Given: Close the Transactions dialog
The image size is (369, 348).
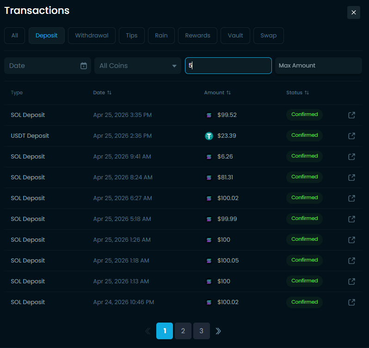Looking at the screenshot, I should click(x=353, y=12).
